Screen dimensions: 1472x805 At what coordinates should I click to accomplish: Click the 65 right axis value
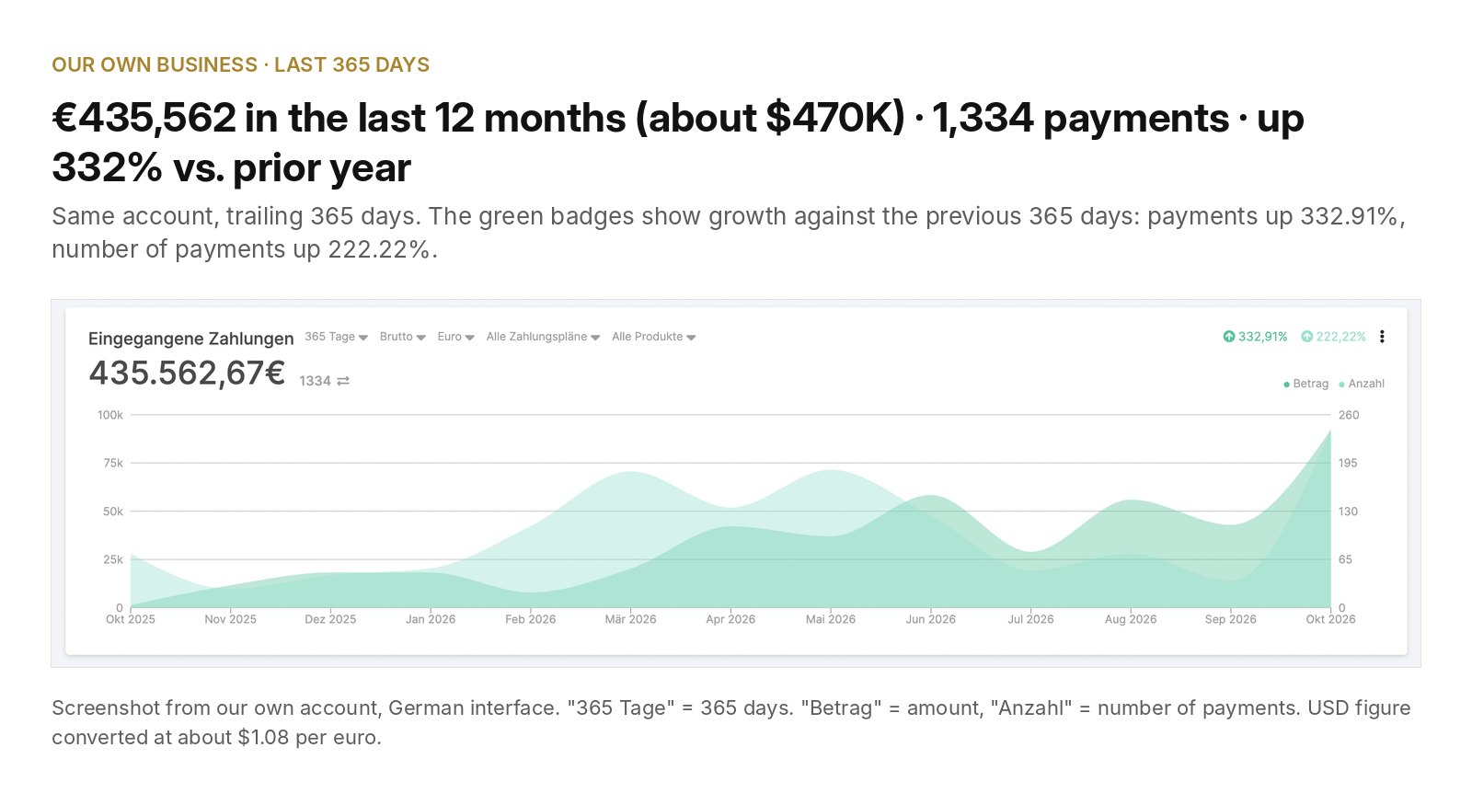[x=1345, y=559]
